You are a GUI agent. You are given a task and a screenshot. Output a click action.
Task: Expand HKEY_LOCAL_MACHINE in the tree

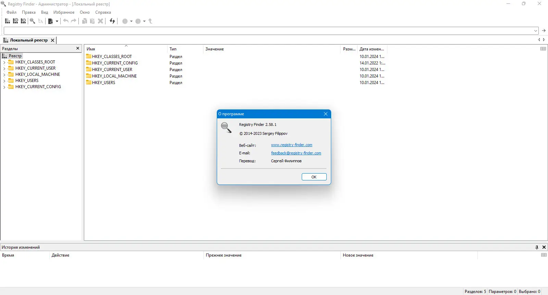[4, 75]
